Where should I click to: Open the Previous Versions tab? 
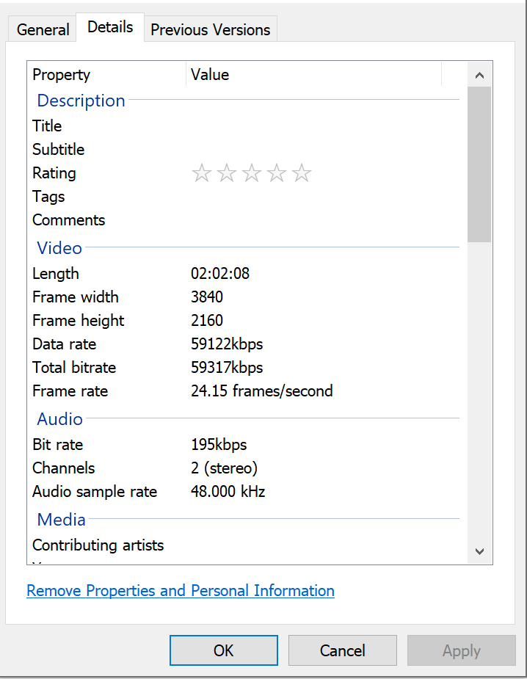(x=211, y=30)
